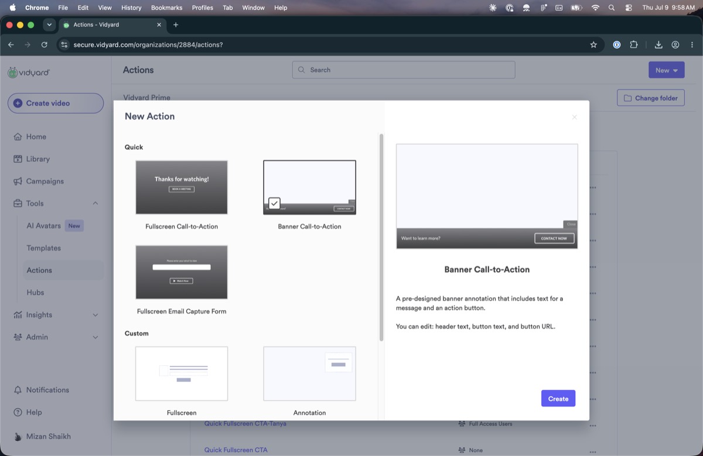Go to Templates in sidebar
Viewport: 703px width, 456px height.
44,248
